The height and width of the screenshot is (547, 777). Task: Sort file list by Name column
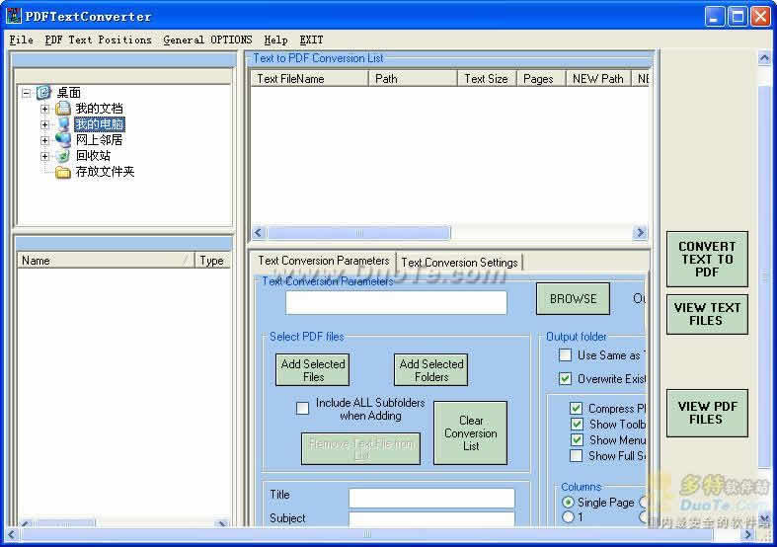point(106,261)
